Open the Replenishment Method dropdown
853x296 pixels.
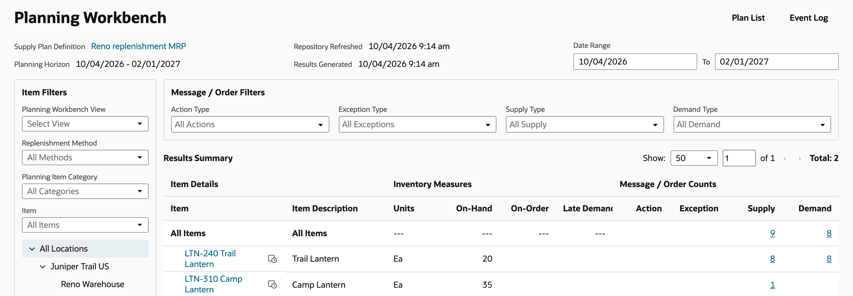tap(85, 157)
